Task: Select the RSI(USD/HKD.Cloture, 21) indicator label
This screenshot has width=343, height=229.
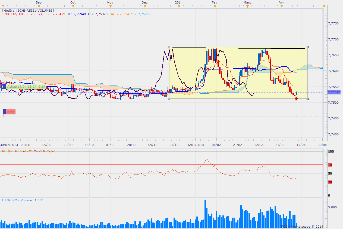Action: tap(29, 151)
